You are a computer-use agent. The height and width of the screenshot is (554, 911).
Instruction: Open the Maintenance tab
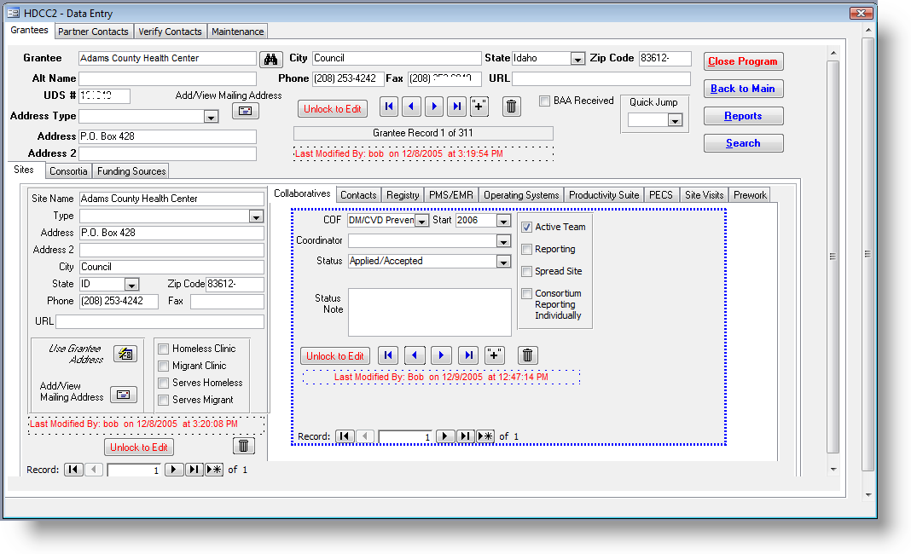(x=238, y=32)
